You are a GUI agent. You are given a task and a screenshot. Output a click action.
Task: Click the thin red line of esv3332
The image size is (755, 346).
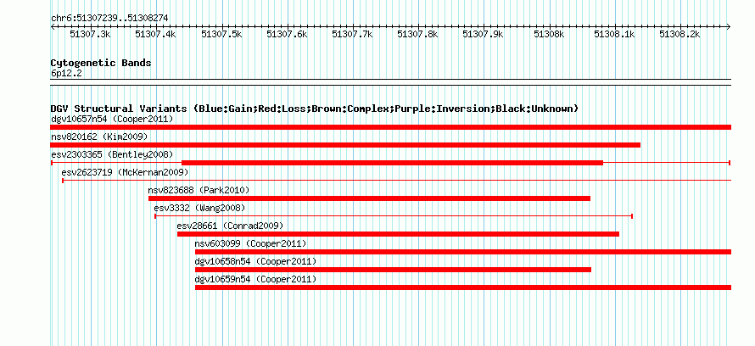click(394, 216)
